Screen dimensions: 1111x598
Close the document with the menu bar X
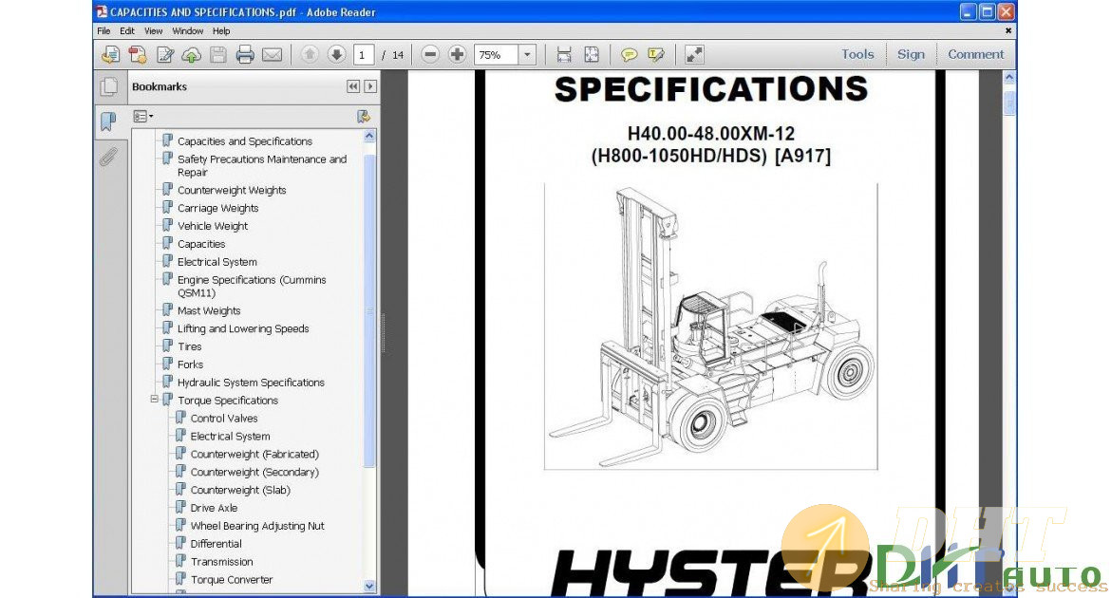click(1008, 31)
